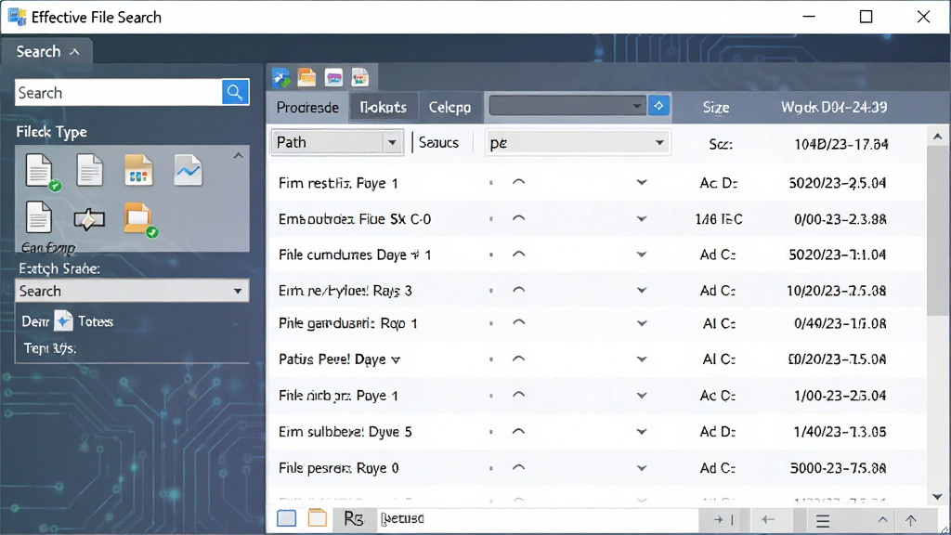Screen dimensions: 951x535
Task: Switch to the Procresde tab
Action: 307,108
